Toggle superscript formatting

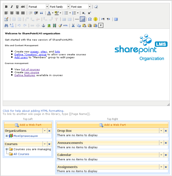[89, 13]
